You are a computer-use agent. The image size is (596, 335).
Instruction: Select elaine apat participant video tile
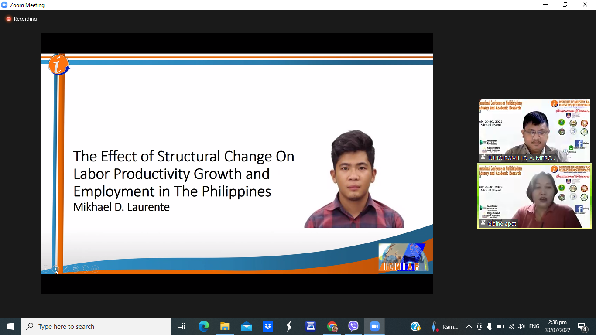[534, 196]
